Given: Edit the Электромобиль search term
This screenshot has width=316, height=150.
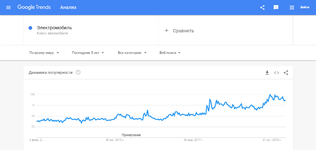Looking at the screenshot, I should click(55, 28).
